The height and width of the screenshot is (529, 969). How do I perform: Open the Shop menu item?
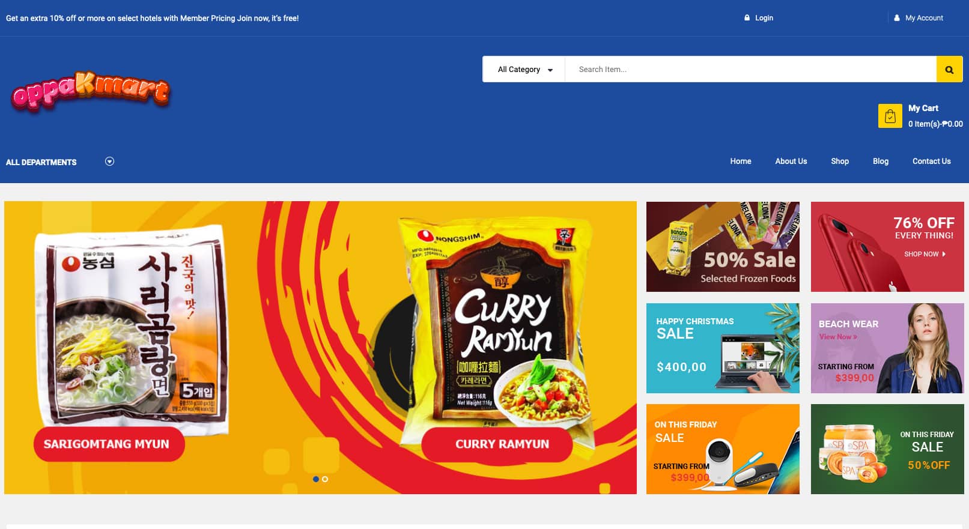pyautogui.click(x=840, y=161)
